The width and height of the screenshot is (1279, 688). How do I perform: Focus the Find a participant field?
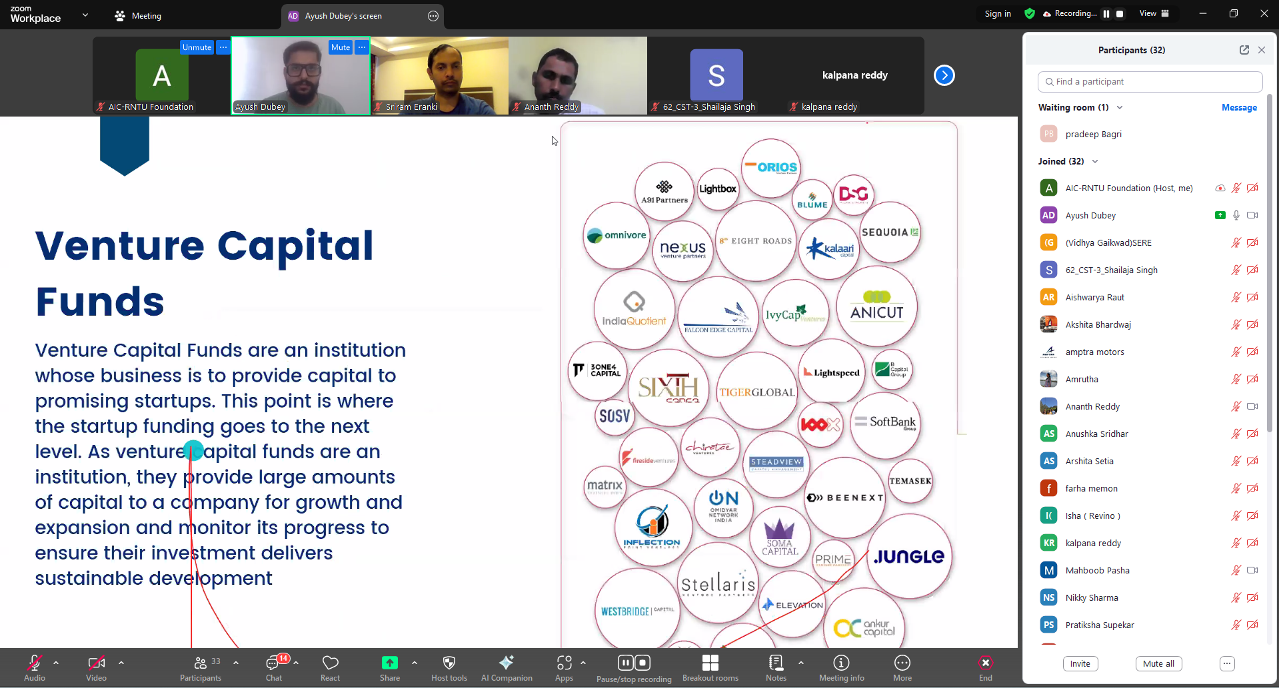click(1150, 81)
